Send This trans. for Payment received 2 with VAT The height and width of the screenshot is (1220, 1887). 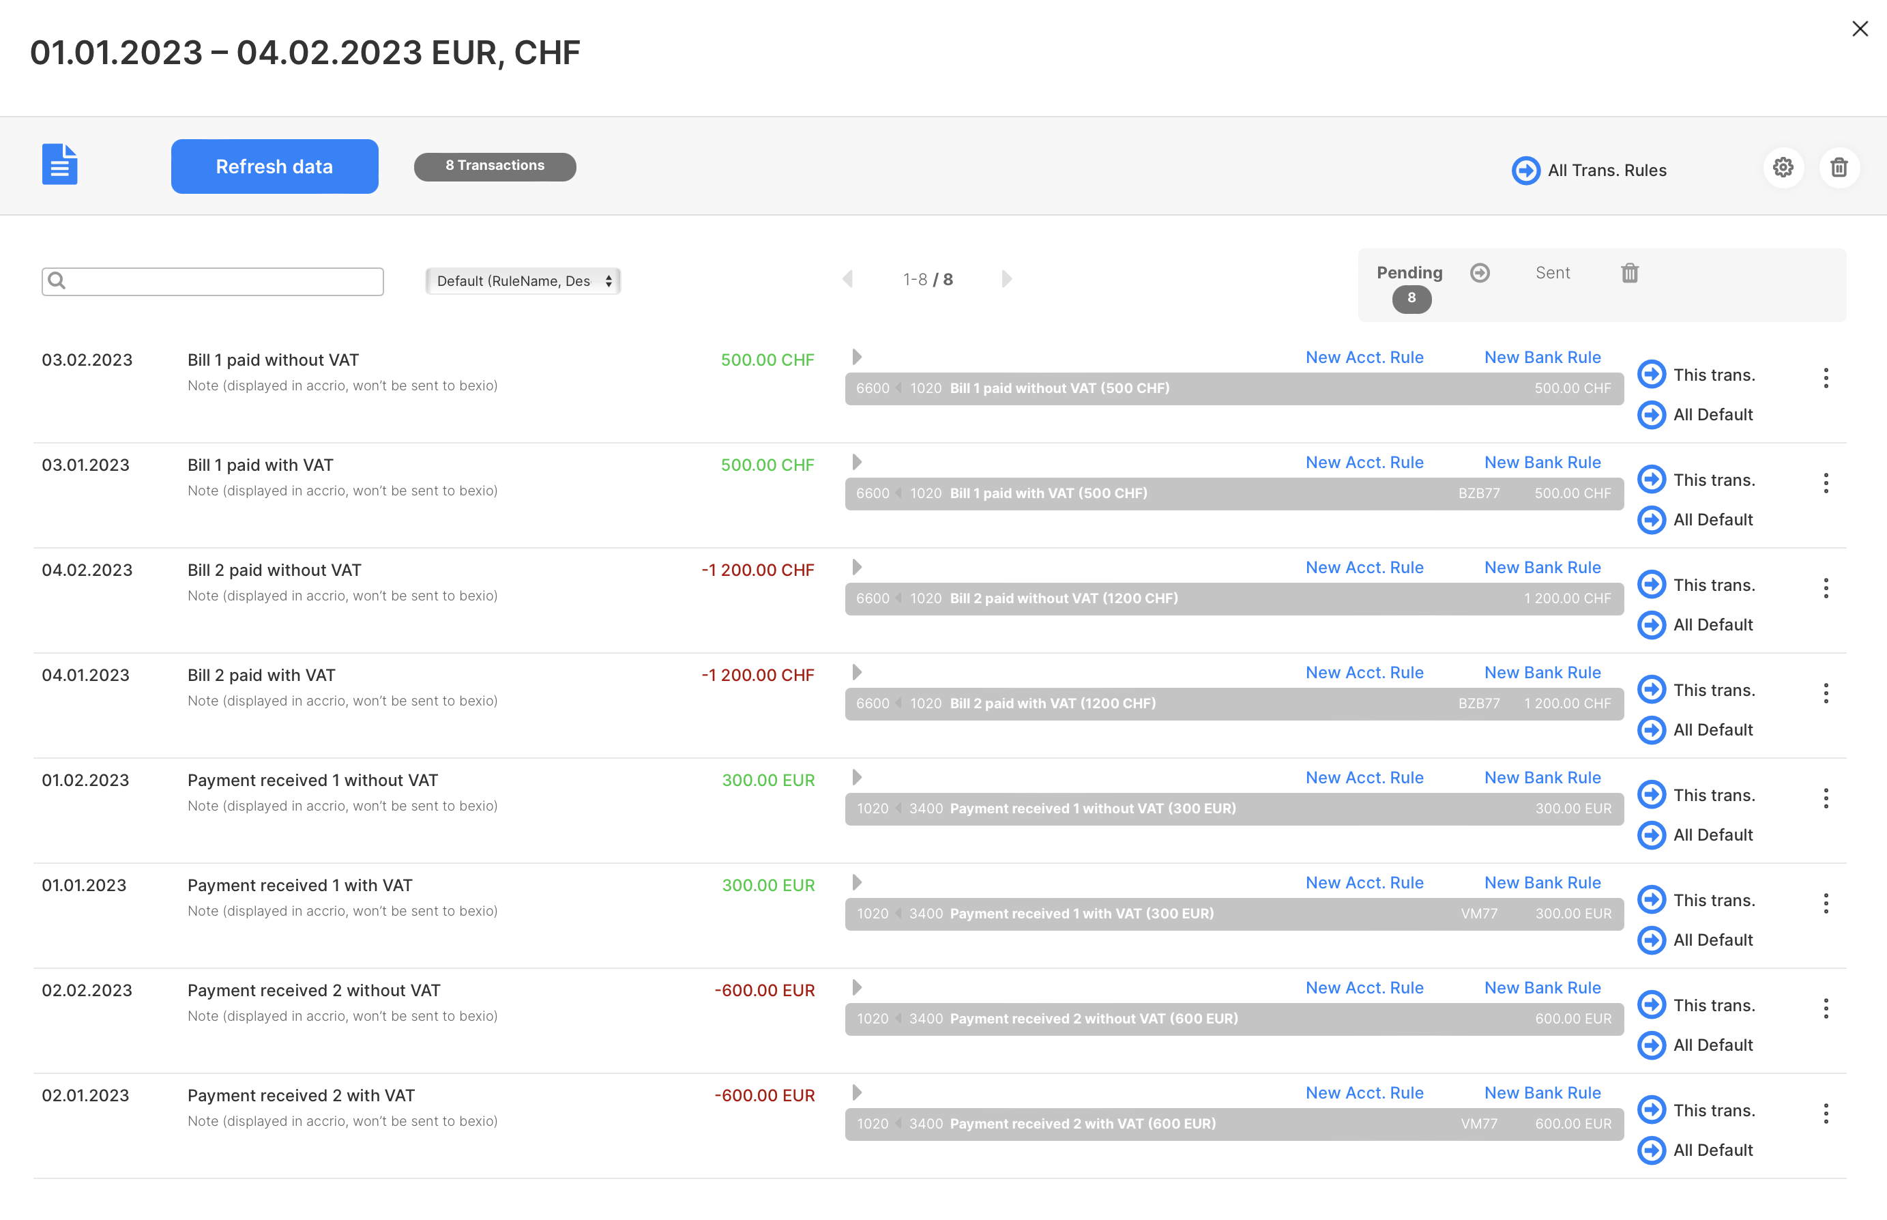[1696, 1111]
